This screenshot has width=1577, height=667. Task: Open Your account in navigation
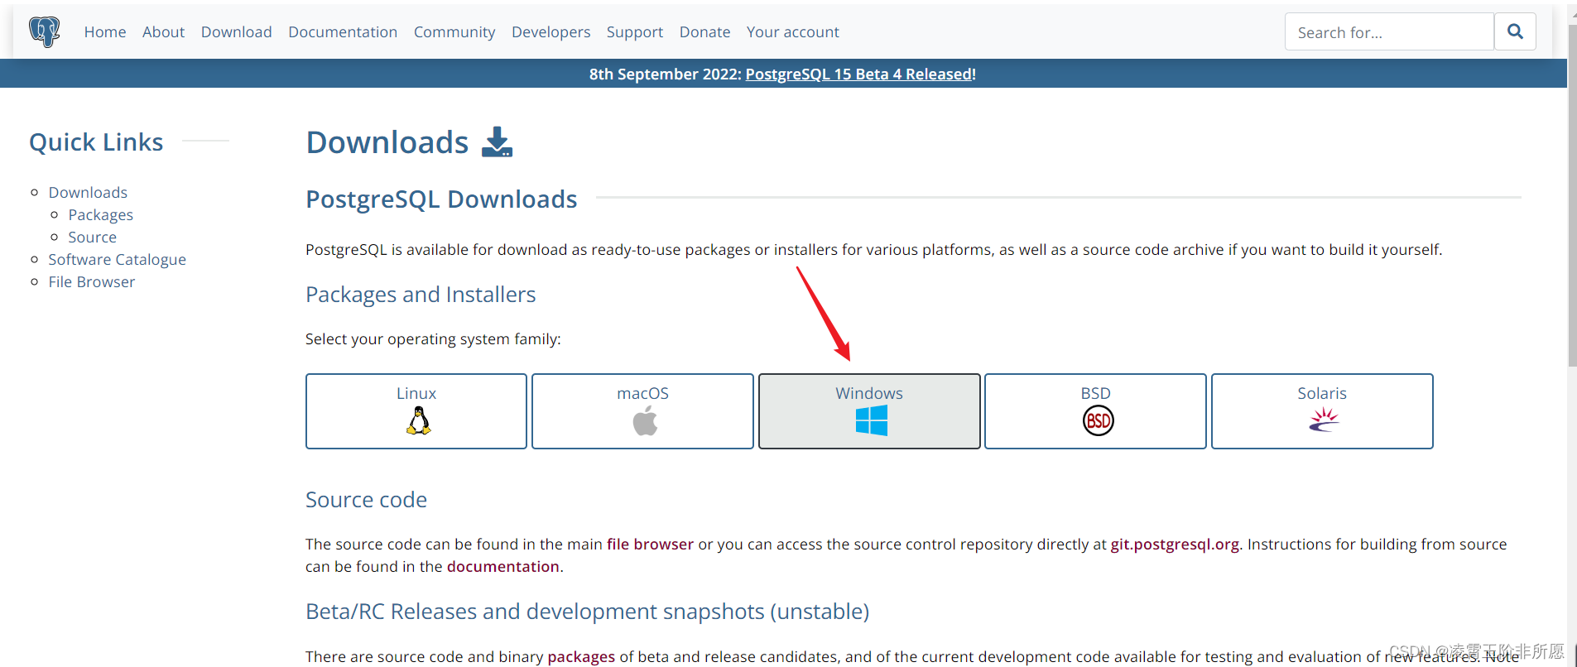[x=792, y=31]
